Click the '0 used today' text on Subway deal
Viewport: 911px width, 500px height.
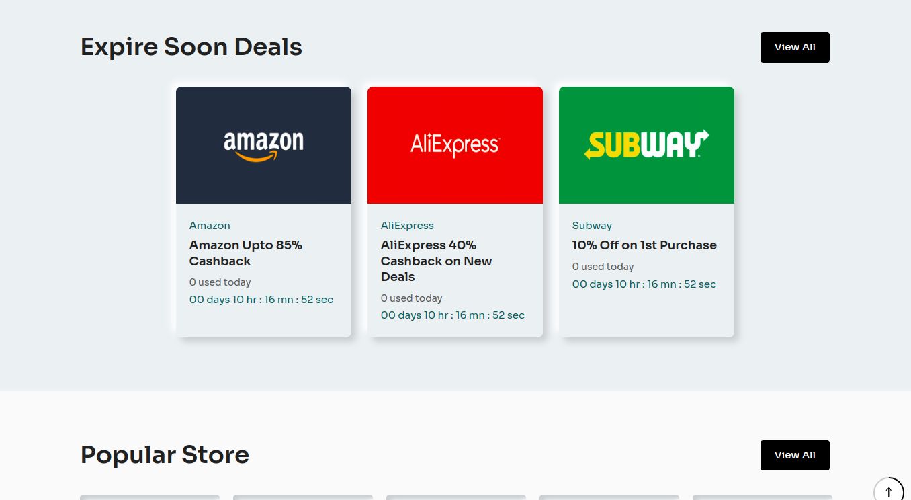pos(603,267)
